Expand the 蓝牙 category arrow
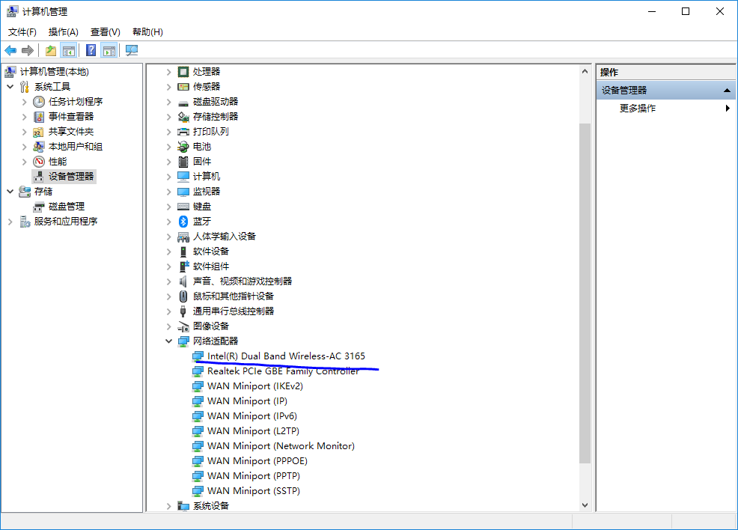This screenshot has height=530, width=738. click(x=168, y=222)
